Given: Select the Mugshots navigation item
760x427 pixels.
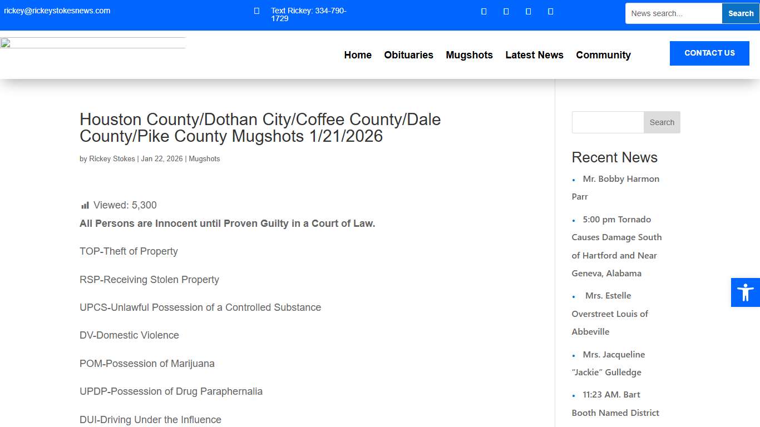Looking at the screenshot, I should click(x=469, y=55).
